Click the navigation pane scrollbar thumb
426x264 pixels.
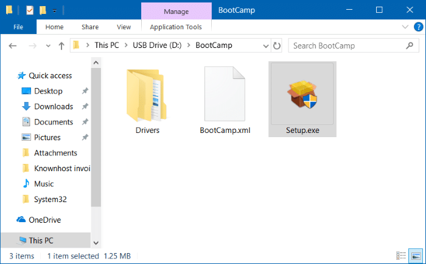tap(96, 137)
